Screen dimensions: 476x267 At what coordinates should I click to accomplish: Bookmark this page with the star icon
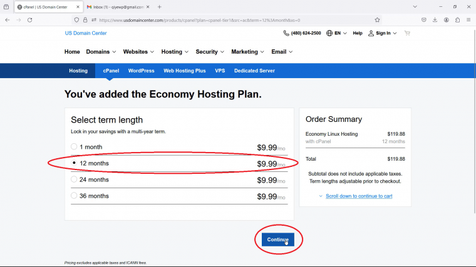(377, 20)
